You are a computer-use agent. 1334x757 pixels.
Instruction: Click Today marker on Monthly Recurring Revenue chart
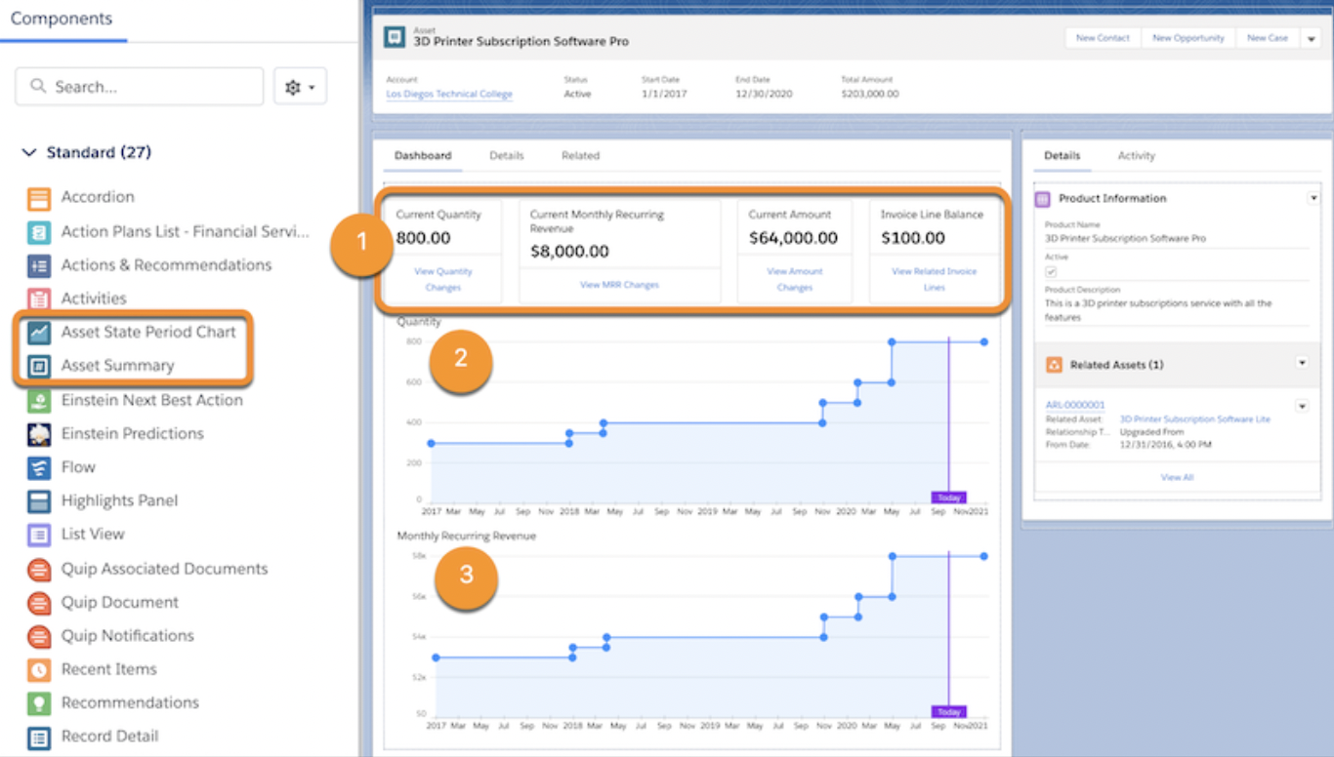[949, 712]
